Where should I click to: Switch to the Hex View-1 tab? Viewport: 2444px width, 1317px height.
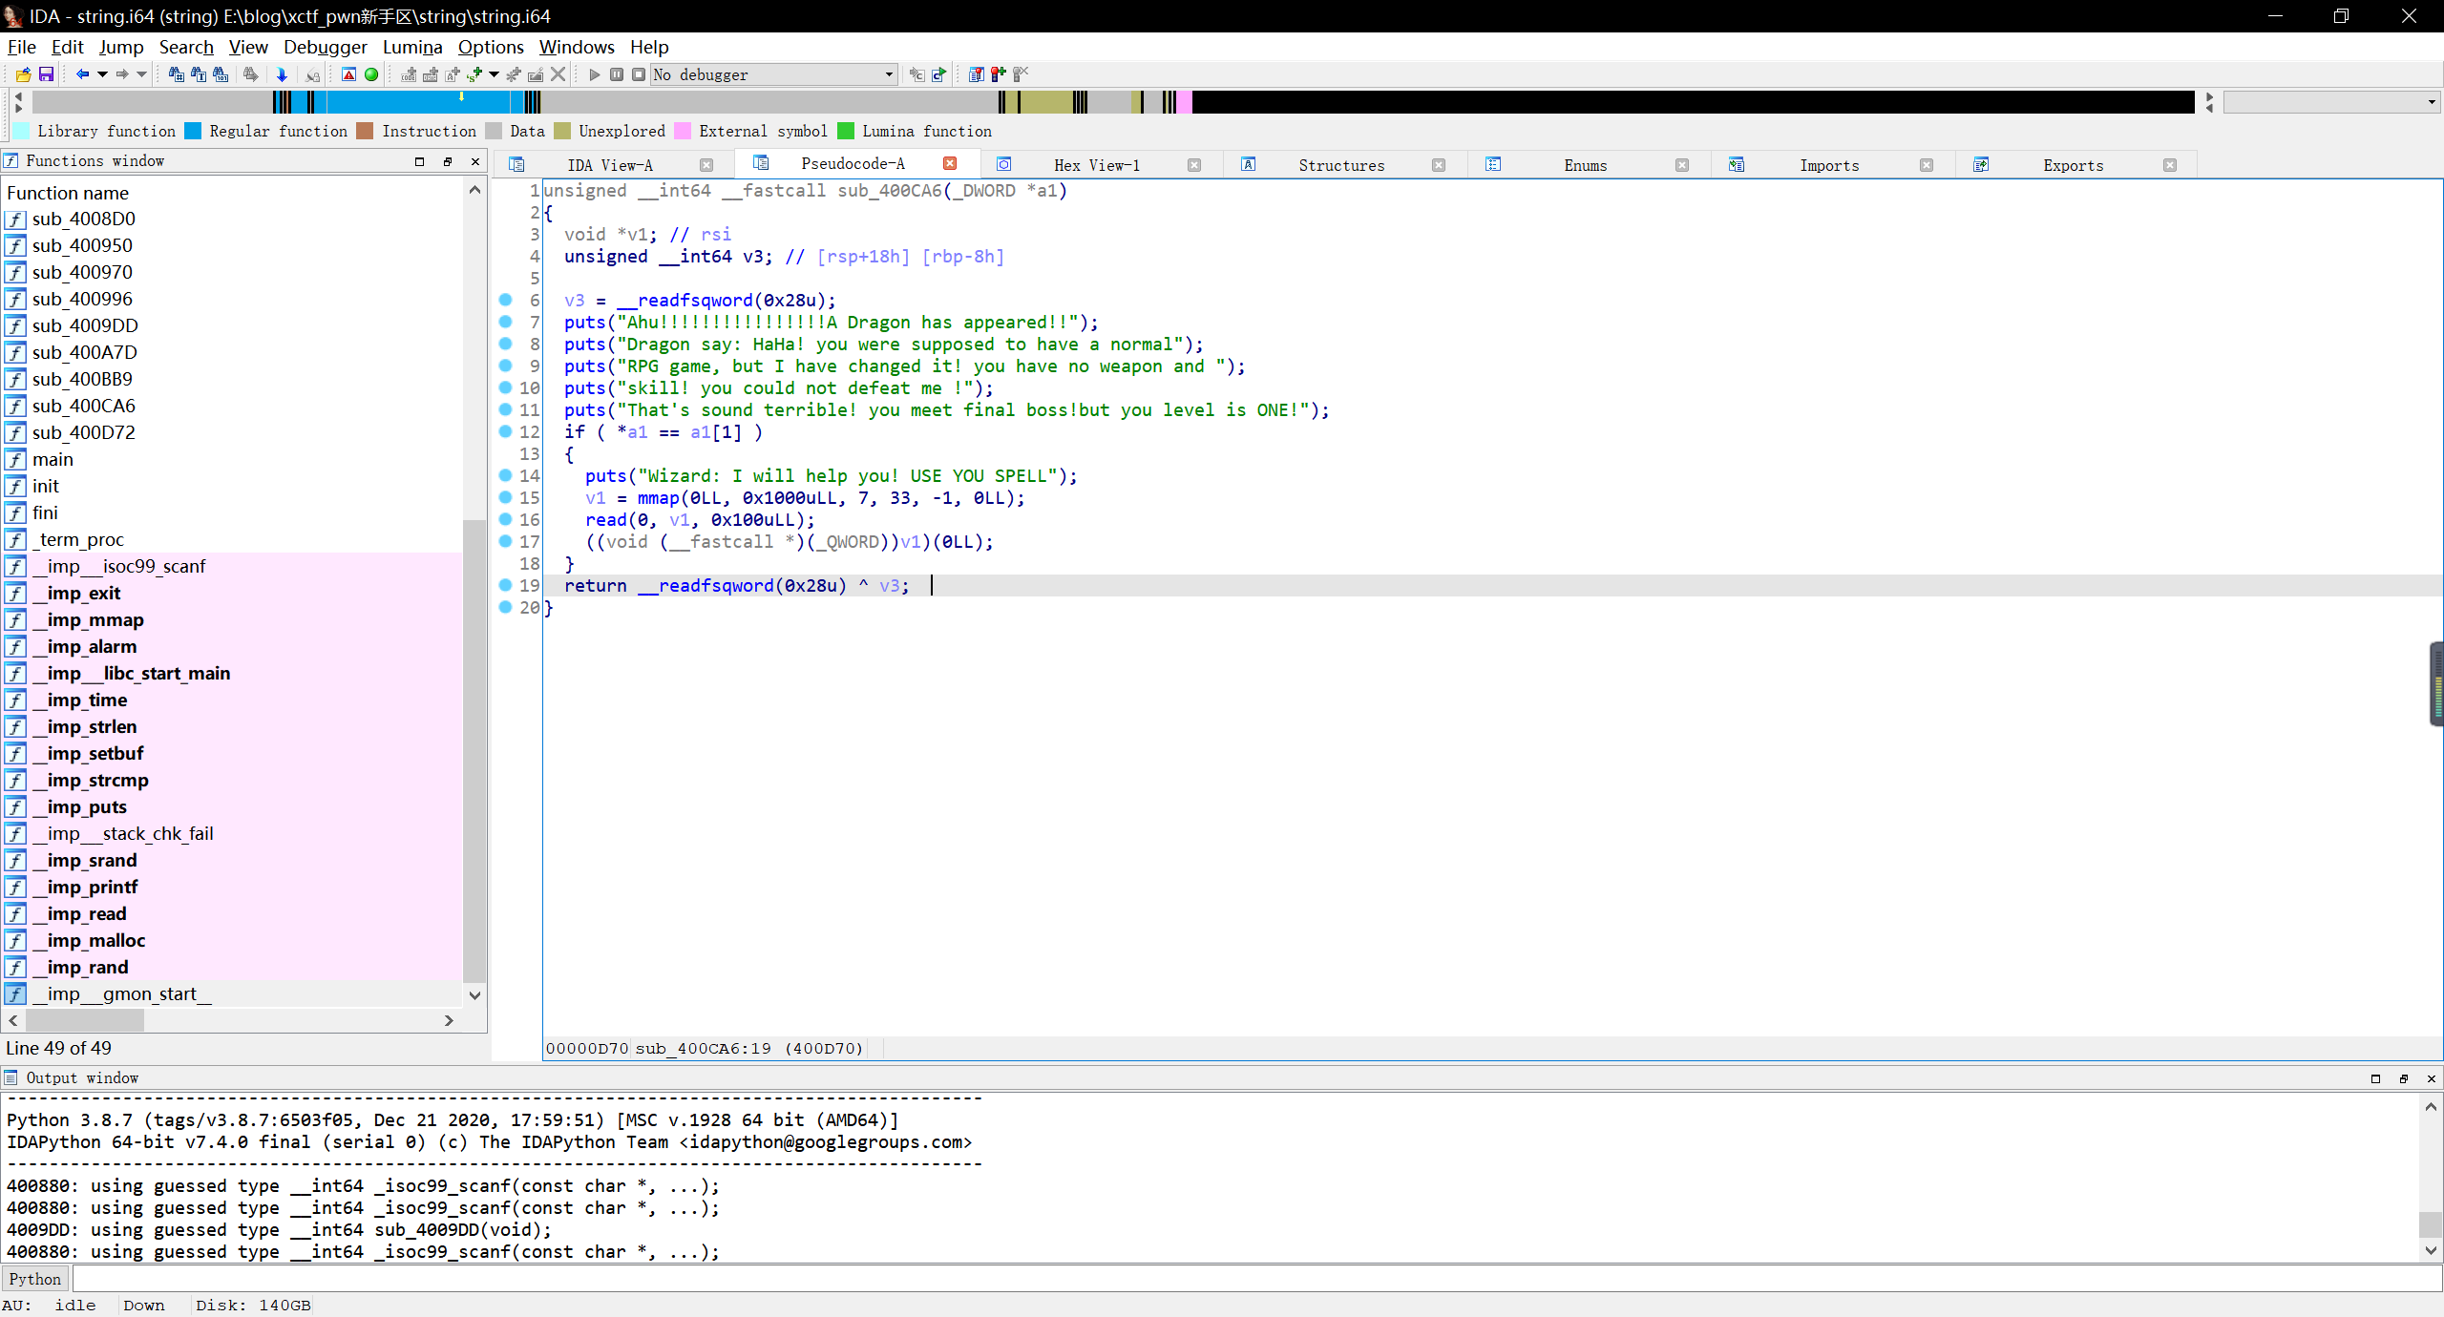pyautogui.click(x=1096, y=165)
